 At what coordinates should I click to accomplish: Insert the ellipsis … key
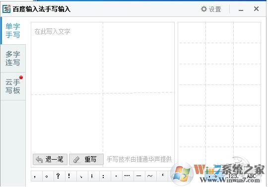[x=127, y=176]
